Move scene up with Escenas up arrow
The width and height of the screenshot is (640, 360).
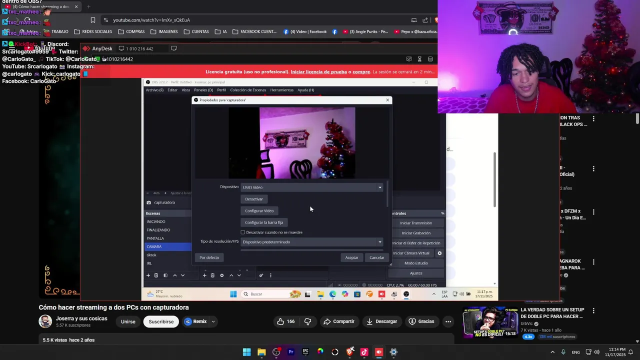point(174,275)
